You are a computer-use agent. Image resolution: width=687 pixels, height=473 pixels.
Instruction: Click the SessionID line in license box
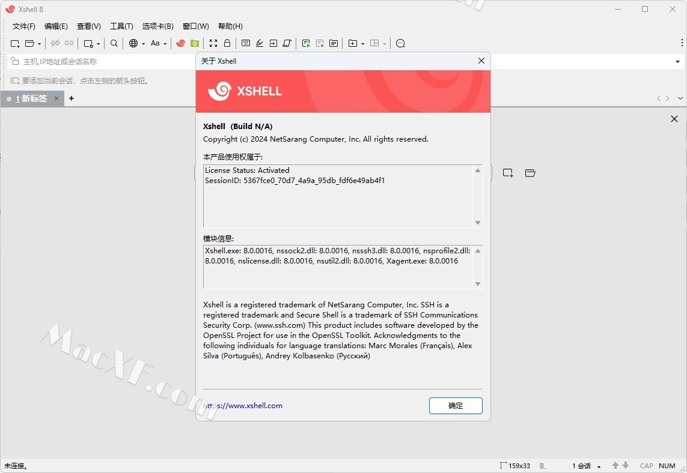pyautogui.click(x=295, y=180)
